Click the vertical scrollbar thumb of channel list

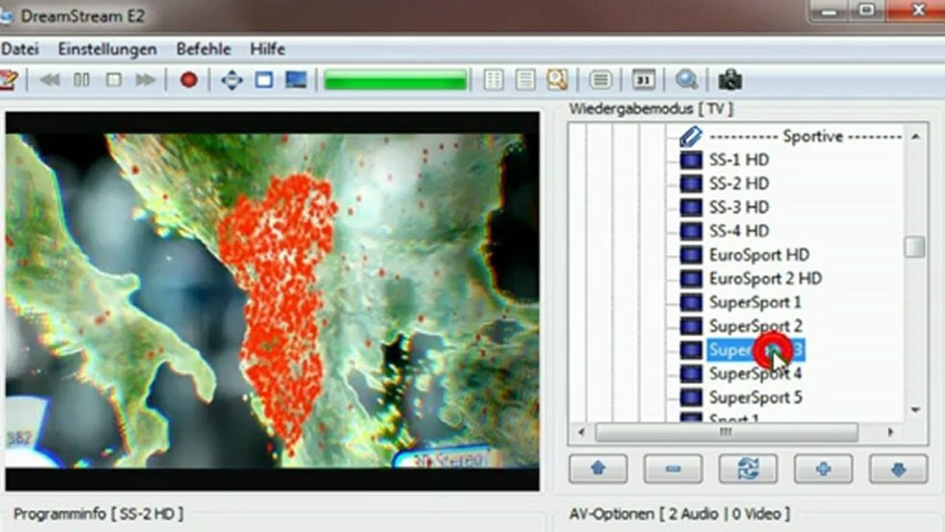click(915, 247)
